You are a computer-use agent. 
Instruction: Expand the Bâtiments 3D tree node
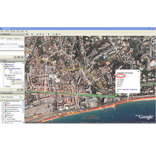click(2, 115)
